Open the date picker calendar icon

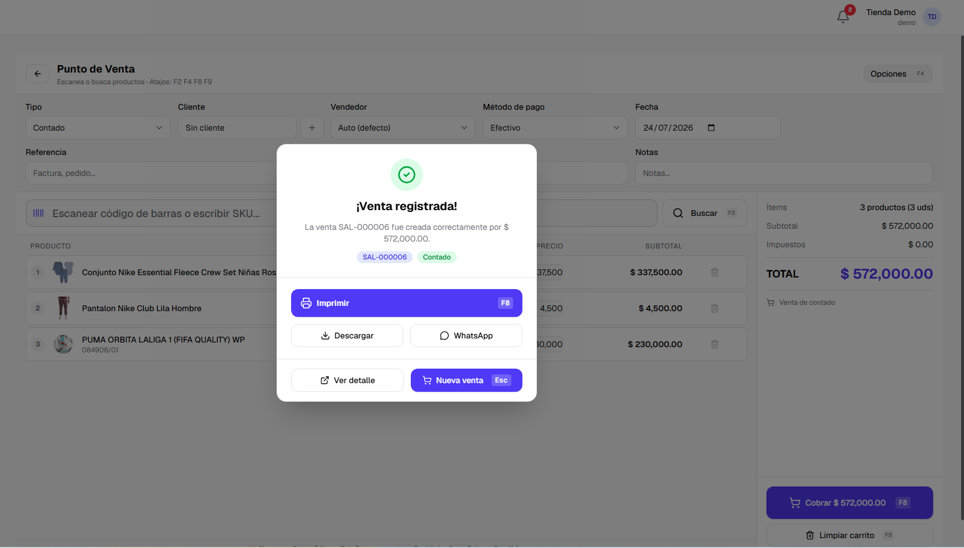(x=711, y=128)
